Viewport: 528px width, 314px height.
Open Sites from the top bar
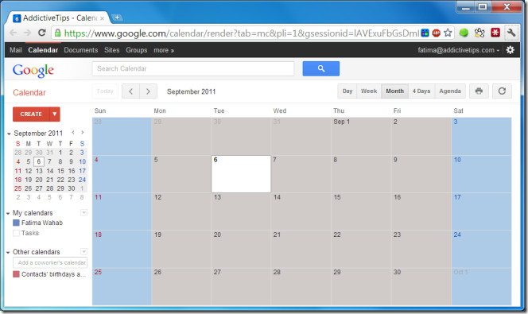coord(112,50)
